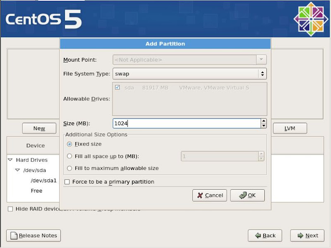Select the /dev/sda1 partition row
331x248 pixels.
pos(43,181)
